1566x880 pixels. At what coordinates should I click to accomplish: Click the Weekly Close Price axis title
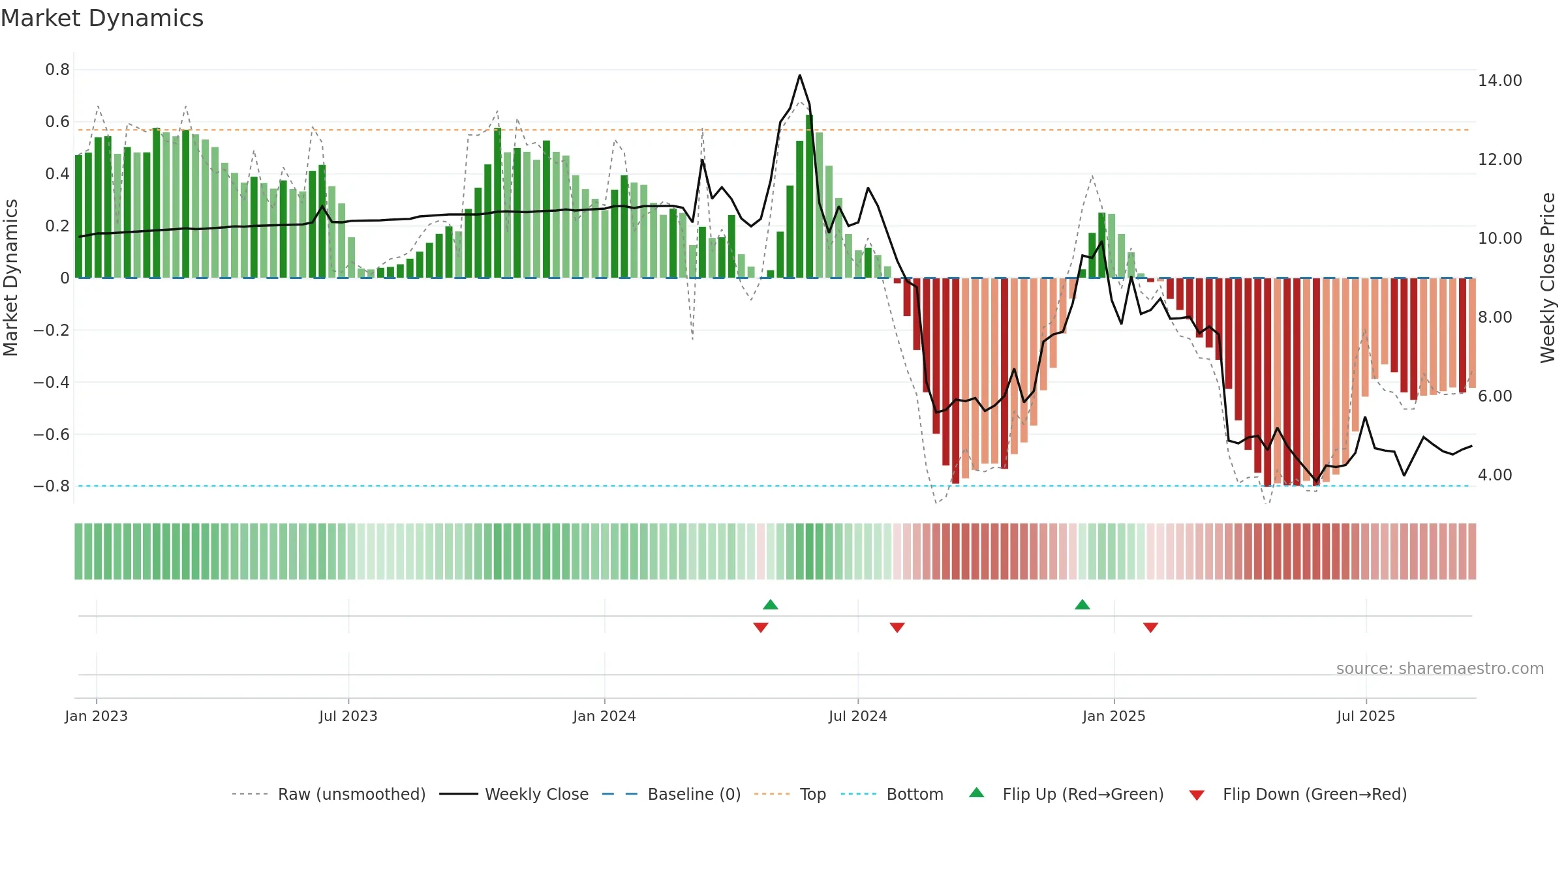point(1548,278)
